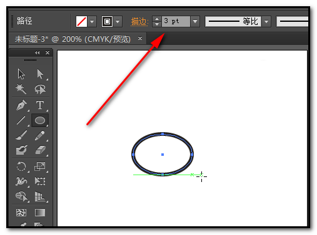Open the stroke color dropdown arrow
Screen dimensions: 317x235
click(x=118, y=21)
